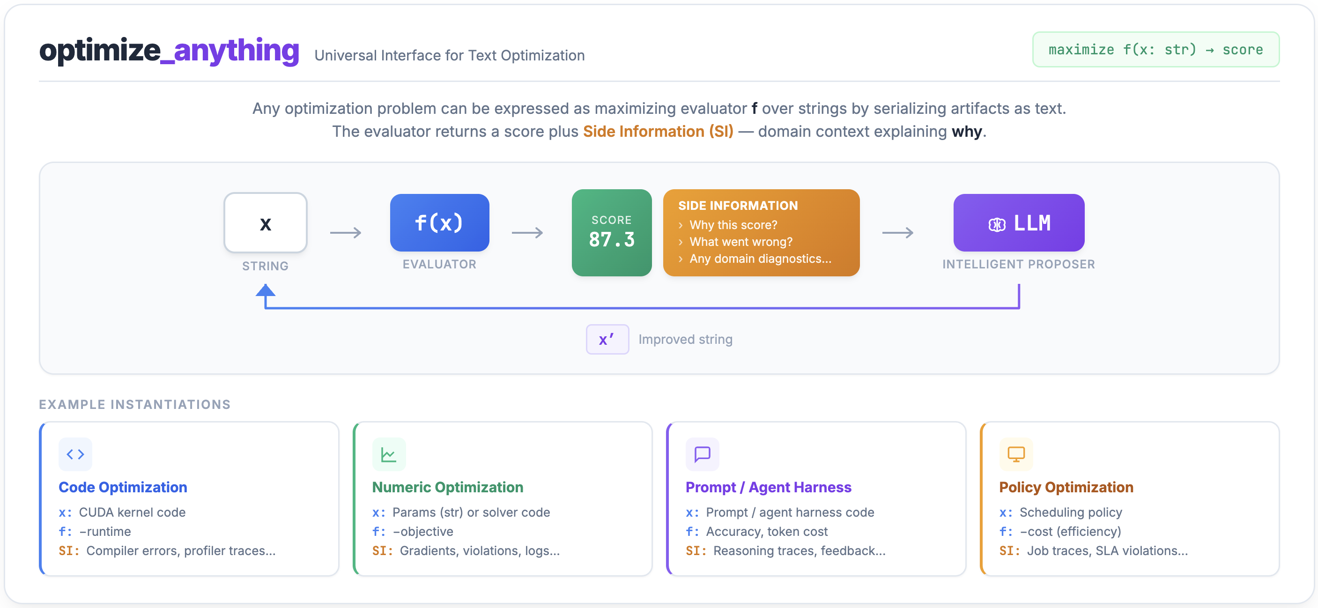Click 'Reasoning traces, feedback...' line
Image resolution: width=1318 pixels, height=608 pixels.
pos(800,551)
